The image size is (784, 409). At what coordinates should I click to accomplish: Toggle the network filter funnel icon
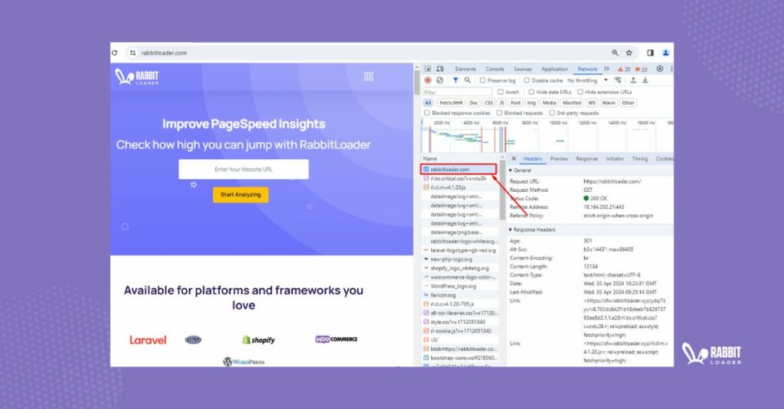[456, 80]
